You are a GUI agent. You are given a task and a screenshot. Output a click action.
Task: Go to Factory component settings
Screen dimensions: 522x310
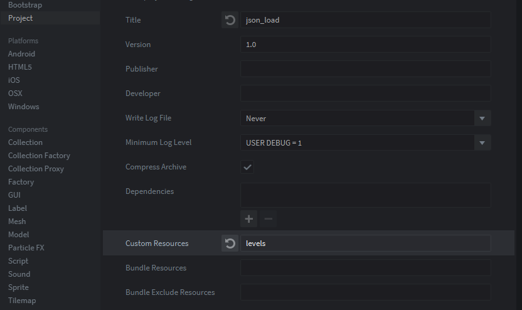(x=21, y=182)
